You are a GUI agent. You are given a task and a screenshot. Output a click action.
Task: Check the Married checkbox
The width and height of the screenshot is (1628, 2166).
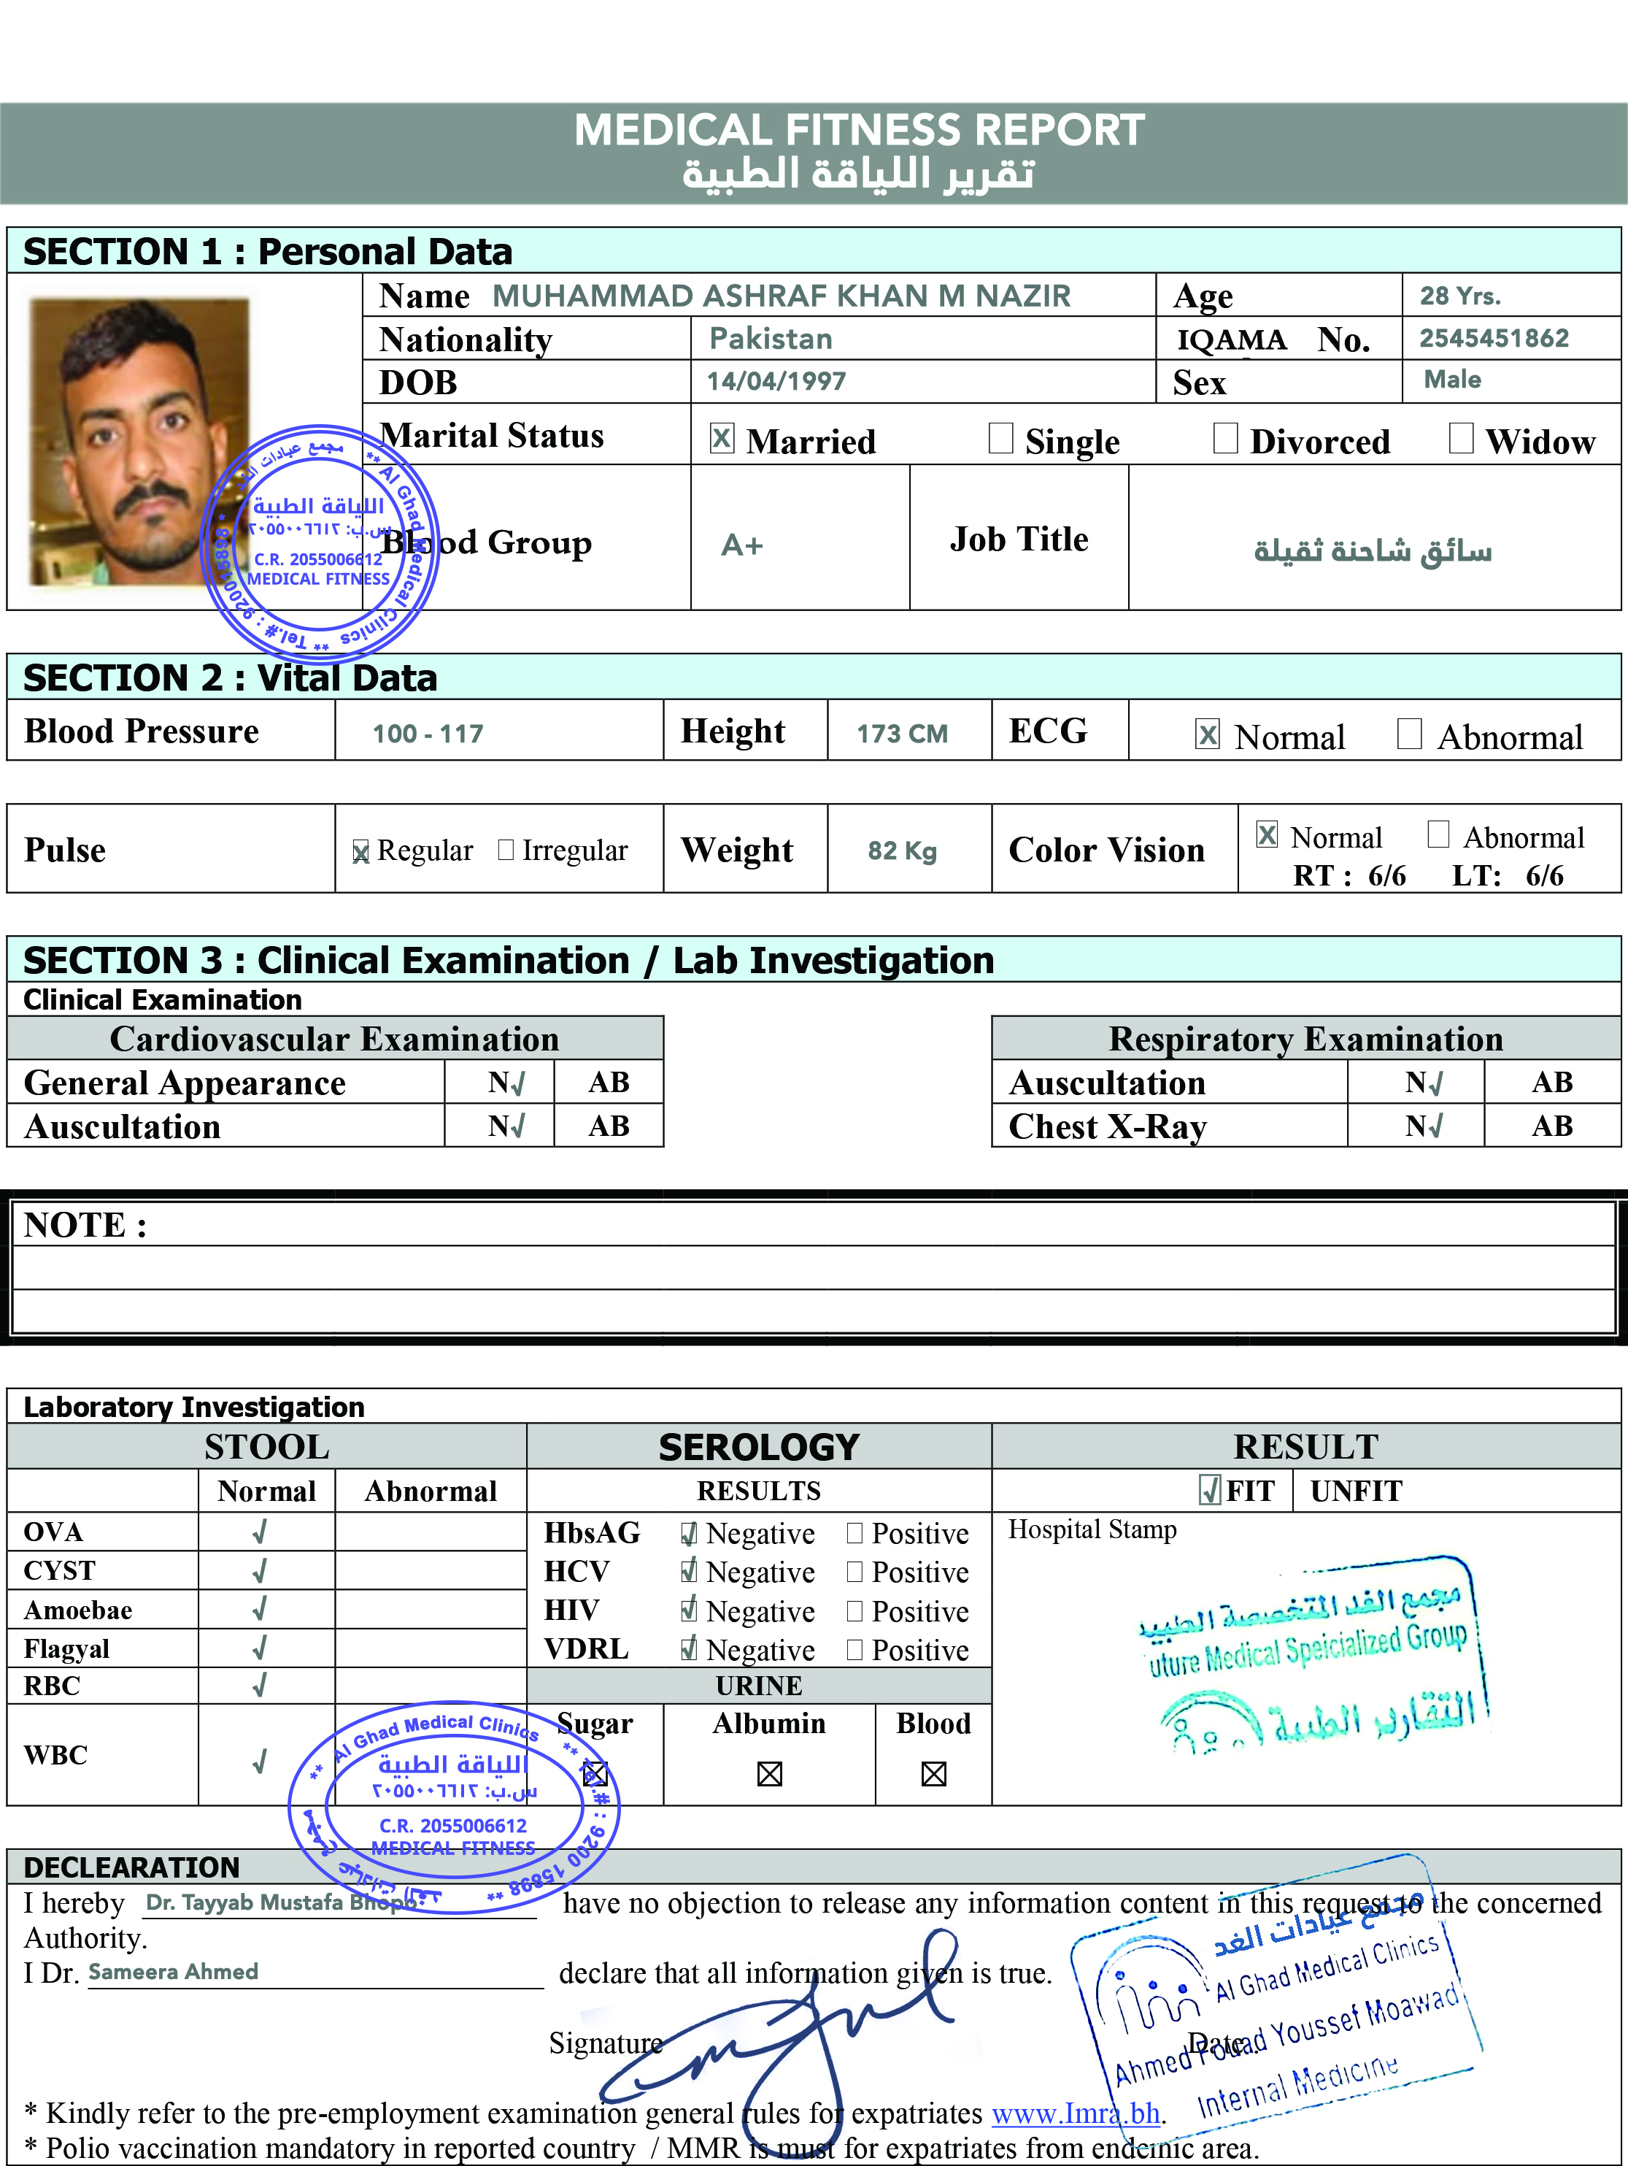point(722,438)
